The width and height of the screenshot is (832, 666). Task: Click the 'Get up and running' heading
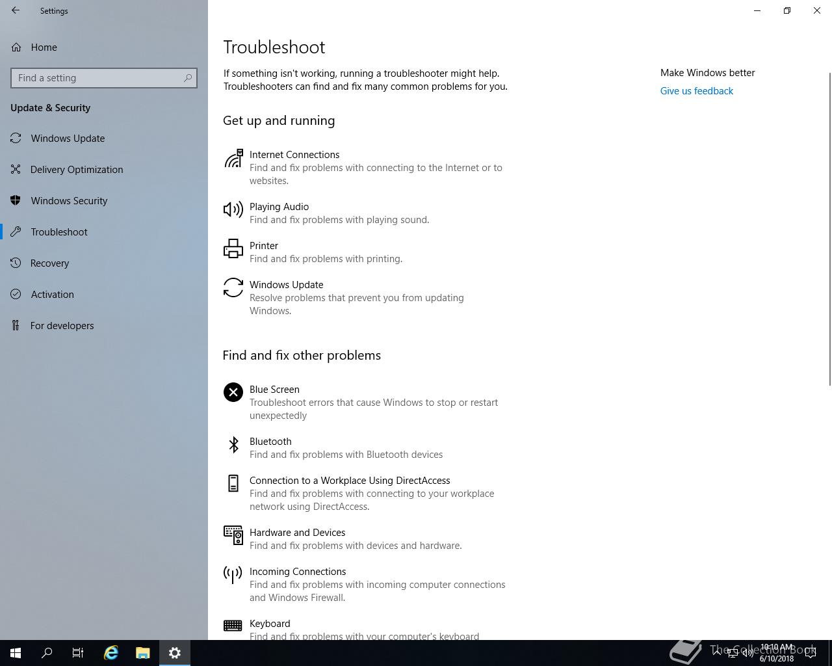coord(279,120)
